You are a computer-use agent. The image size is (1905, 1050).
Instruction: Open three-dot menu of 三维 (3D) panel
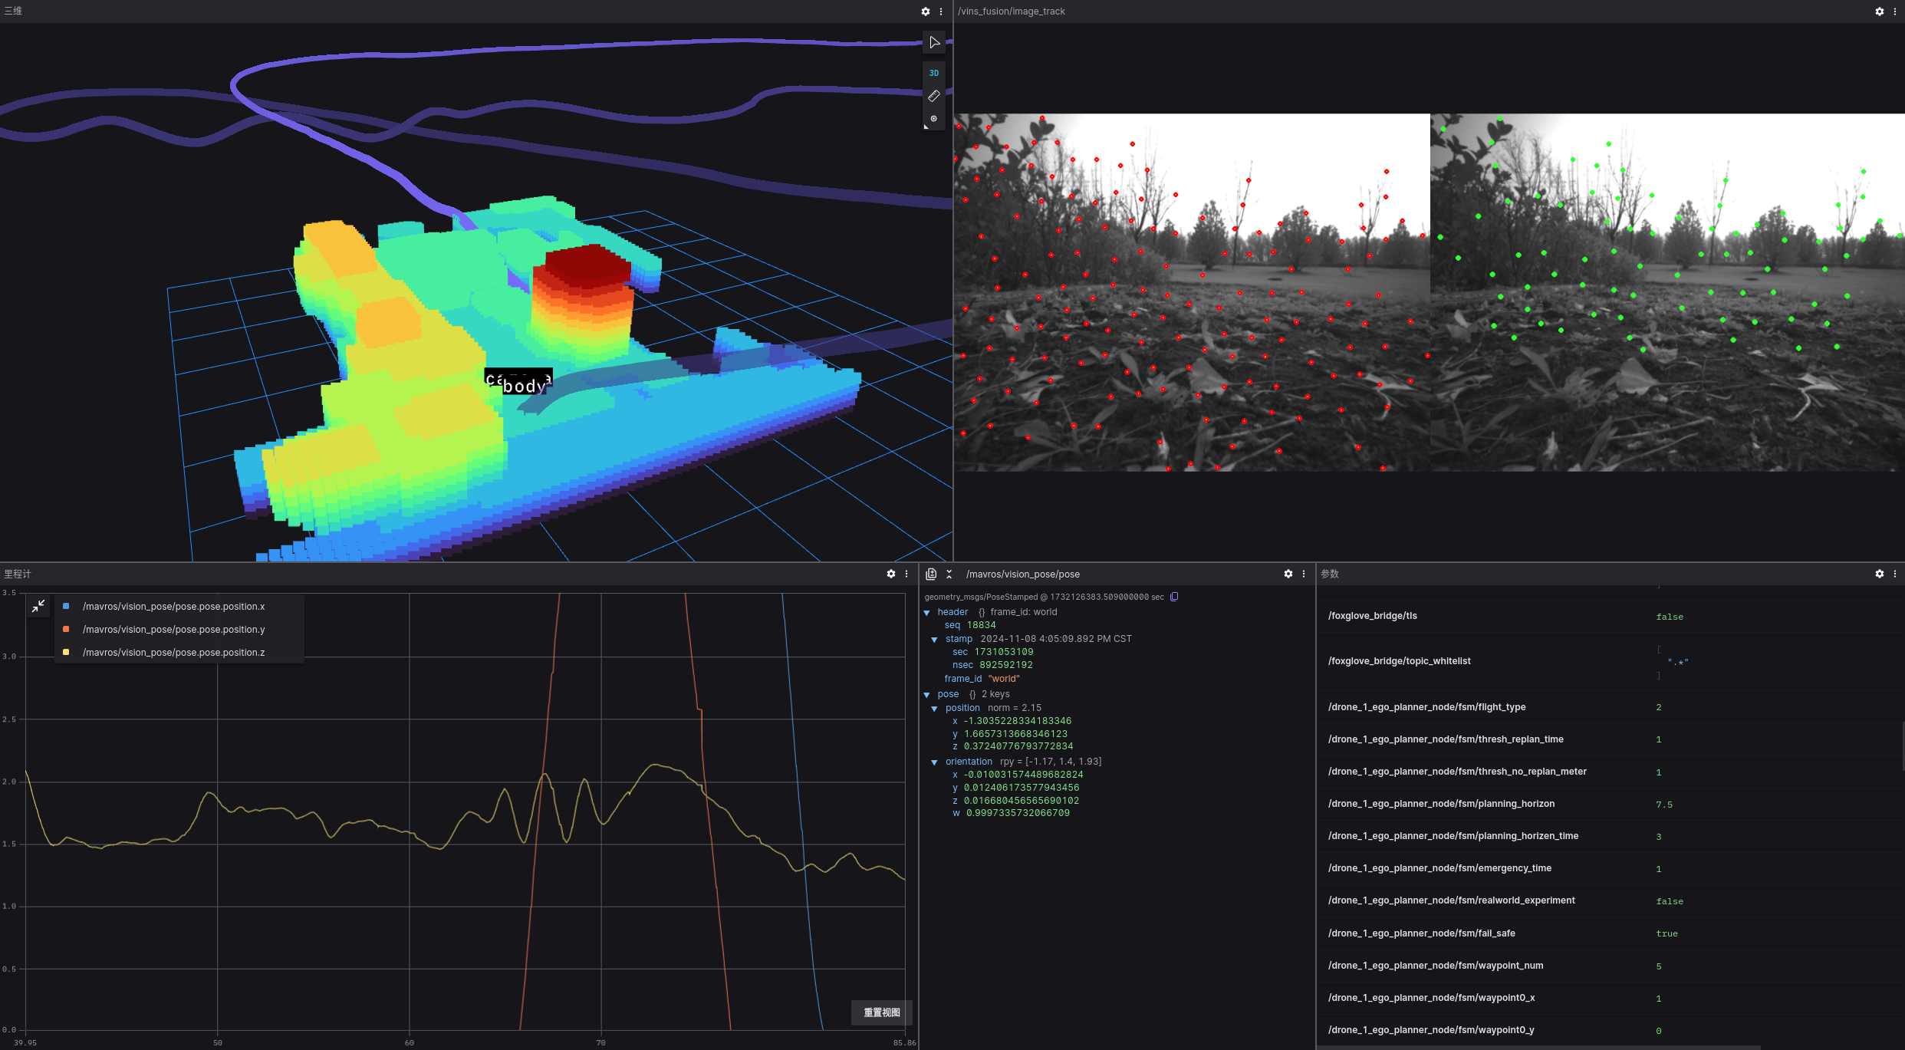(x=941, y=12)
